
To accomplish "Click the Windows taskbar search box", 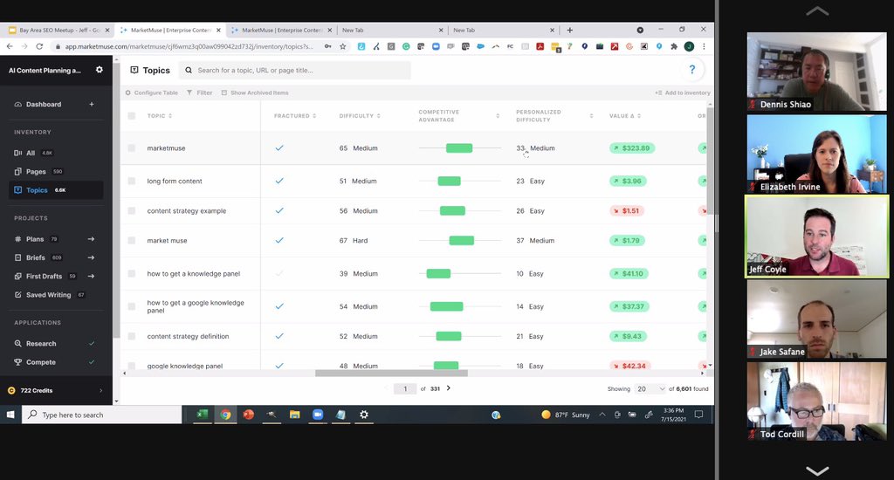I will tap(101, 415).
